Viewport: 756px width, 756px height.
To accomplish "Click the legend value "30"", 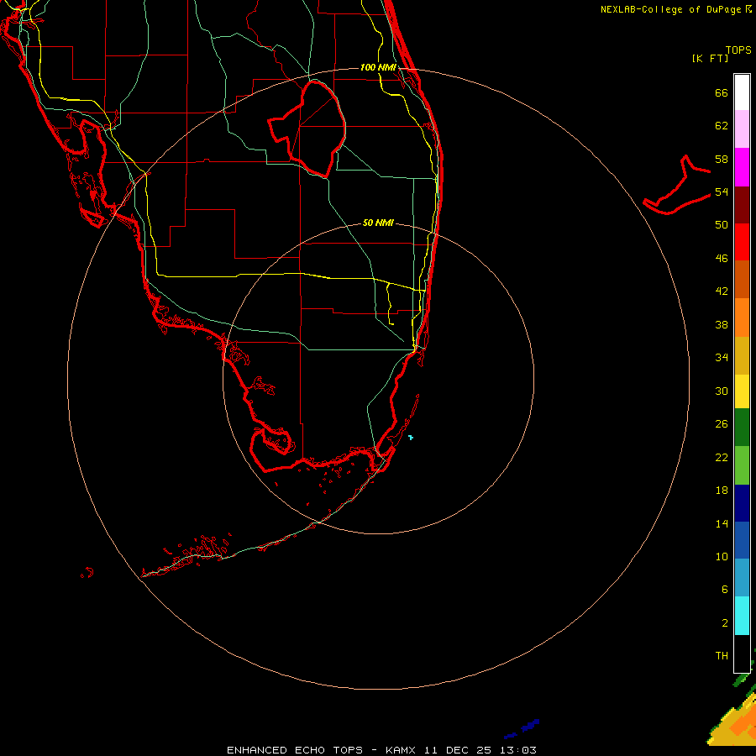I will click(722, 391).
